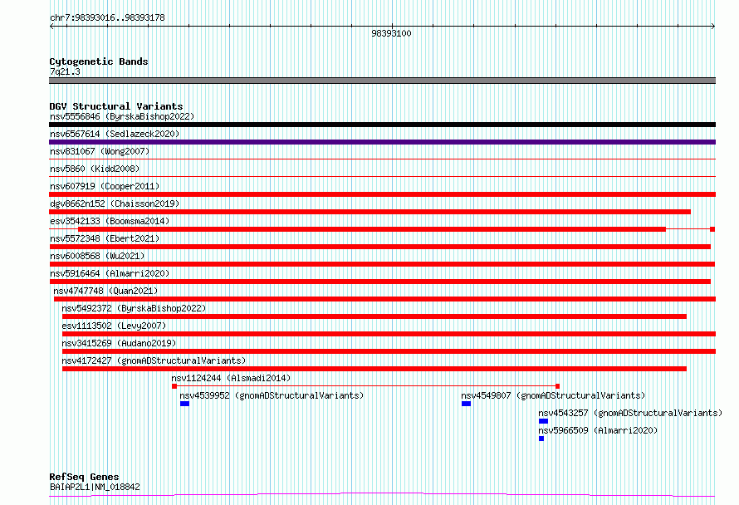
Task: Open variant nsv4549807 (gnomADStructuralVariants)
Action: pyautogui.click(x=553, y=395)
